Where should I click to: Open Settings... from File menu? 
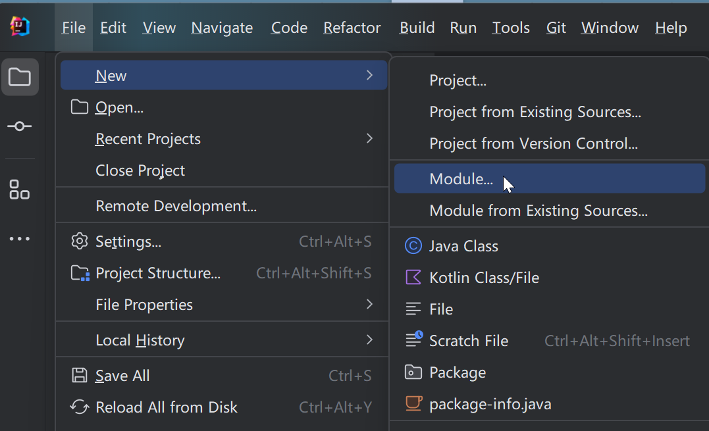point(128,241)
